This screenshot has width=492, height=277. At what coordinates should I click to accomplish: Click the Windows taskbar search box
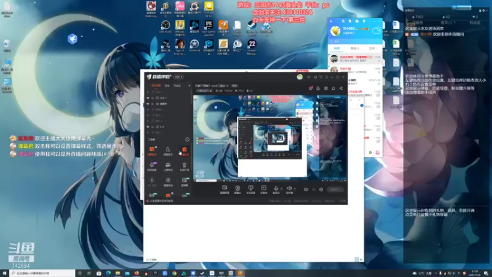tap(42, 273)
